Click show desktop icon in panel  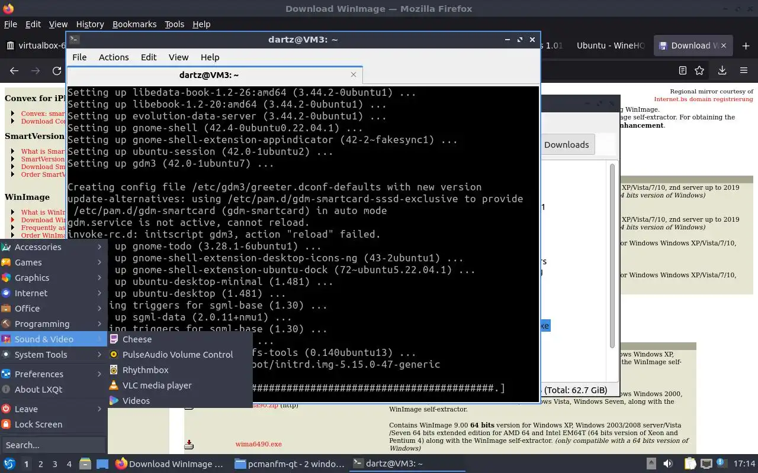(x=102, y=464)
